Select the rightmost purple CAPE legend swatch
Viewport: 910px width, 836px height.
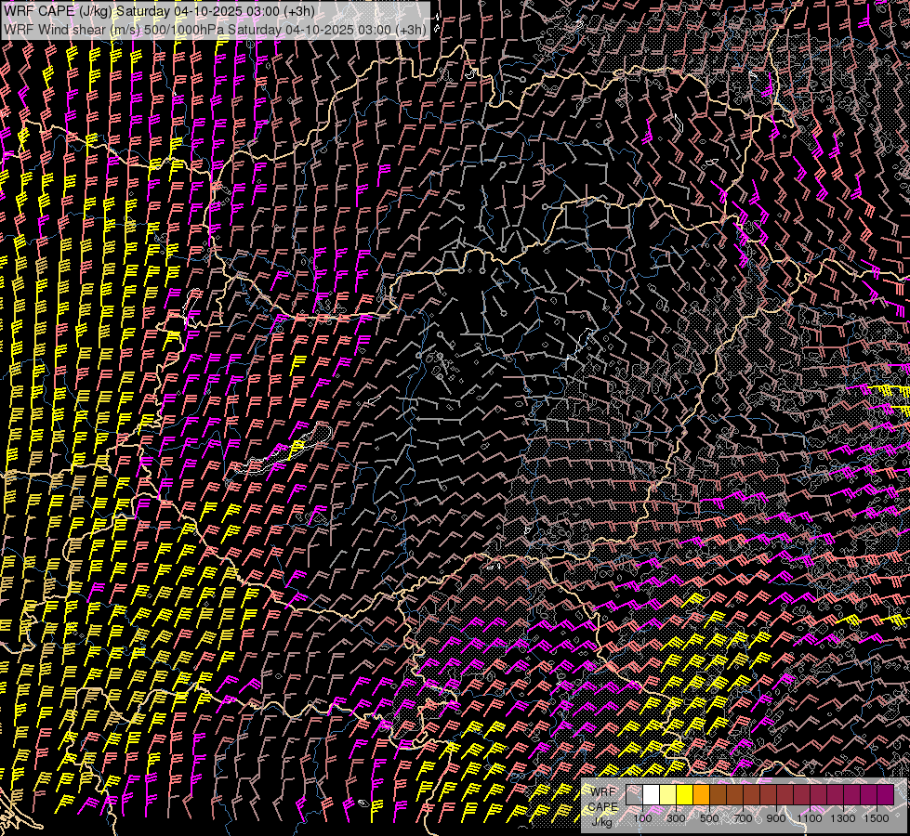pos(885,795)
